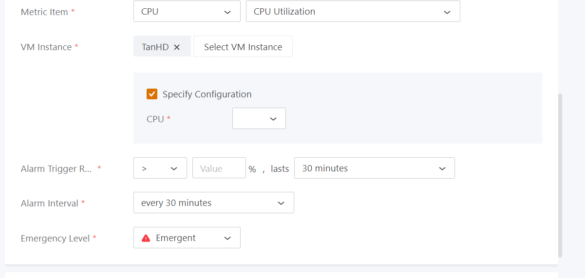This screenshot has height=278, width=585.
Task: Open the every 30 minutes interval dropdown
Action: coord(213,203)
